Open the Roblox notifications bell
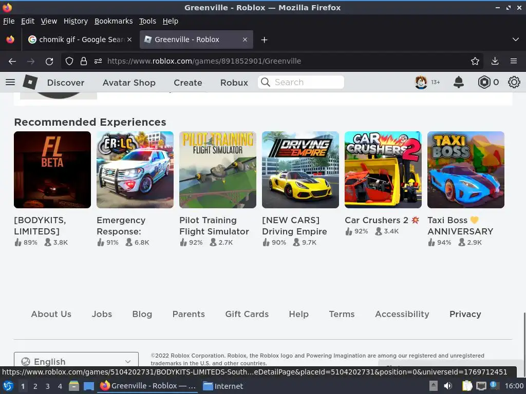This screenshot has height=394, width=526. click(459, 82)
